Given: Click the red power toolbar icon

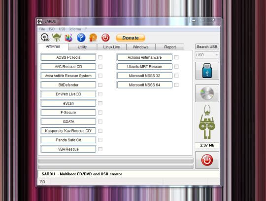Looking at the screenshot, I should 105,38.
